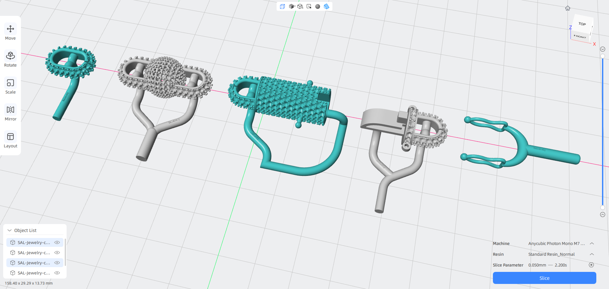
Task: Click the home view icon
Action: (568, 8)
